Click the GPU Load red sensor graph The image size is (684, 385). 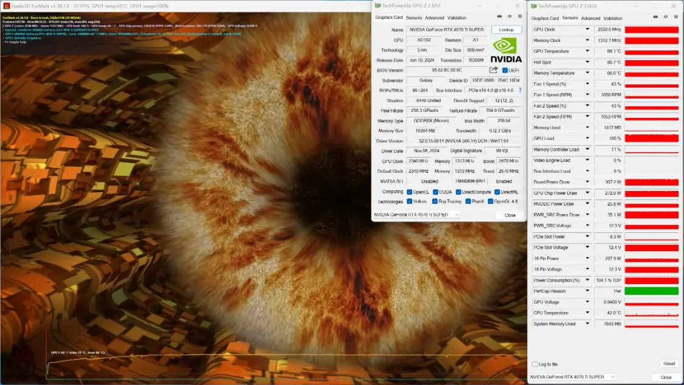[x=651, y=139]
